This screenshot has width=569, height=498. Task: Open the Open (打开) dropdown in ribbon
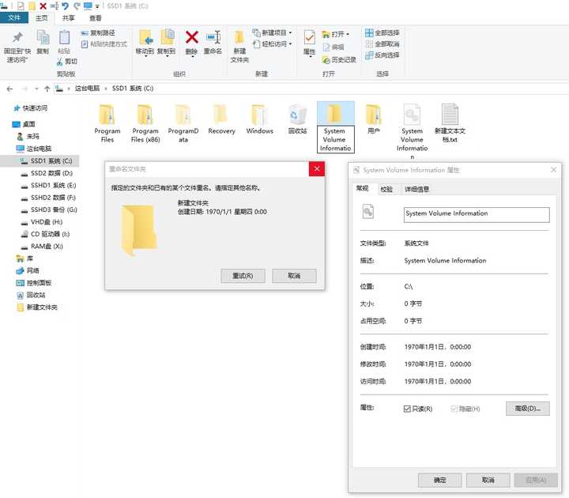[336, 35]
